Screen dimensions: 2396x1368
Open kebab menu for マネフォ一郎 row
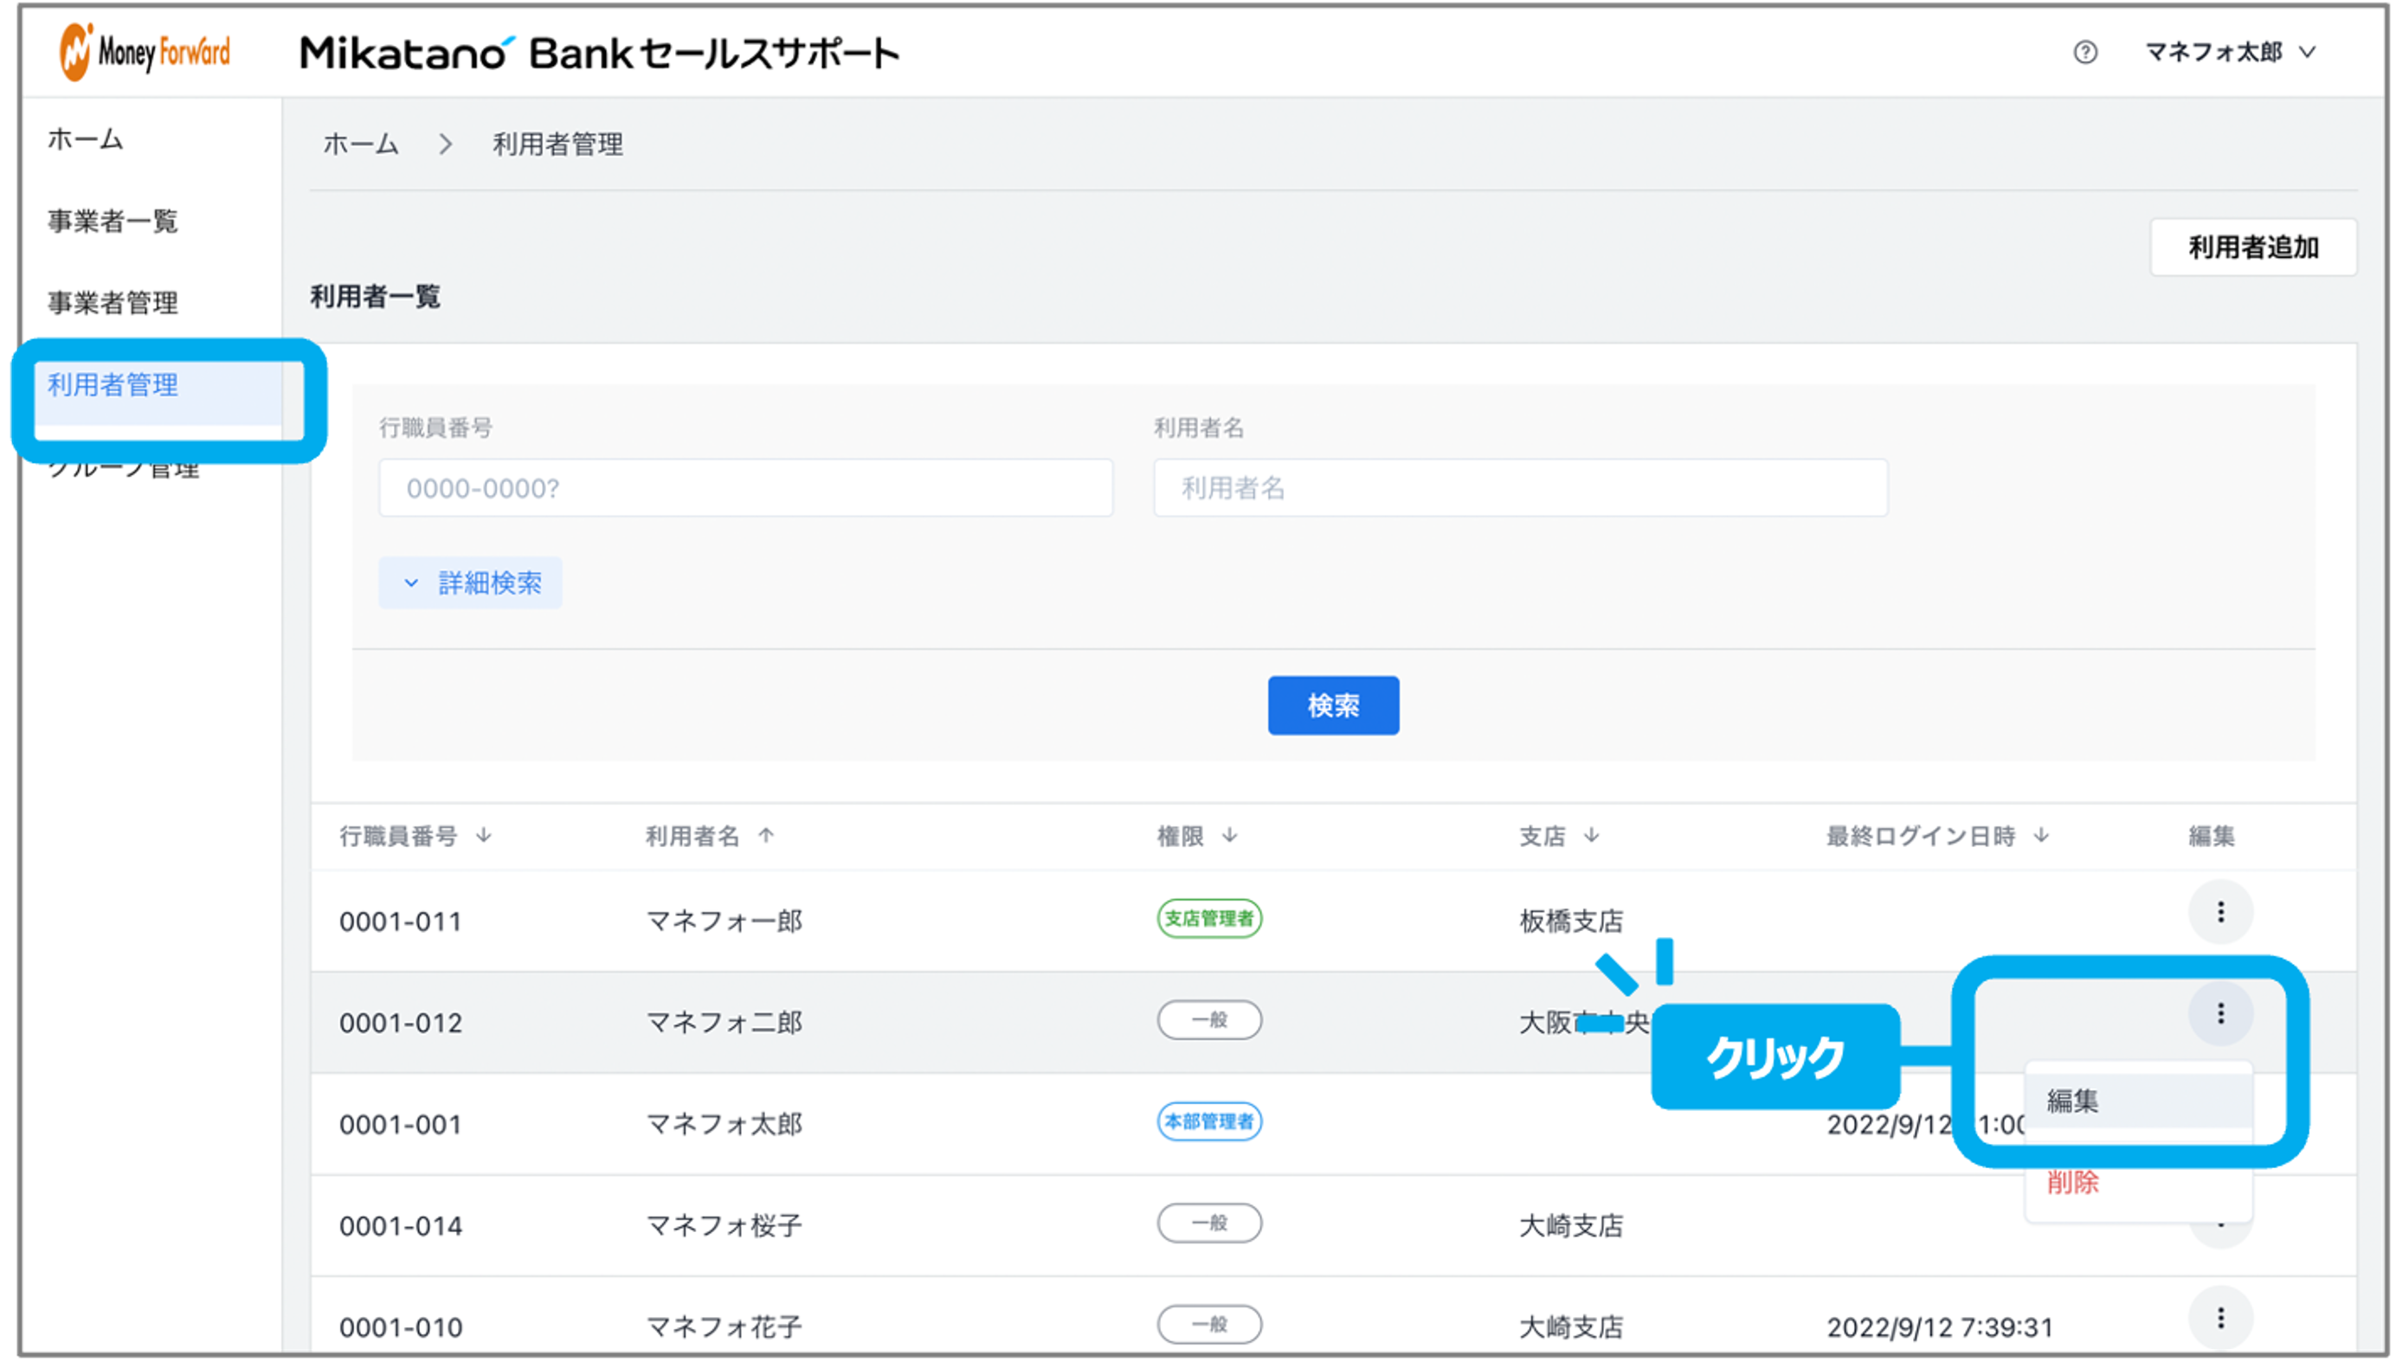tap(2219, 911)
